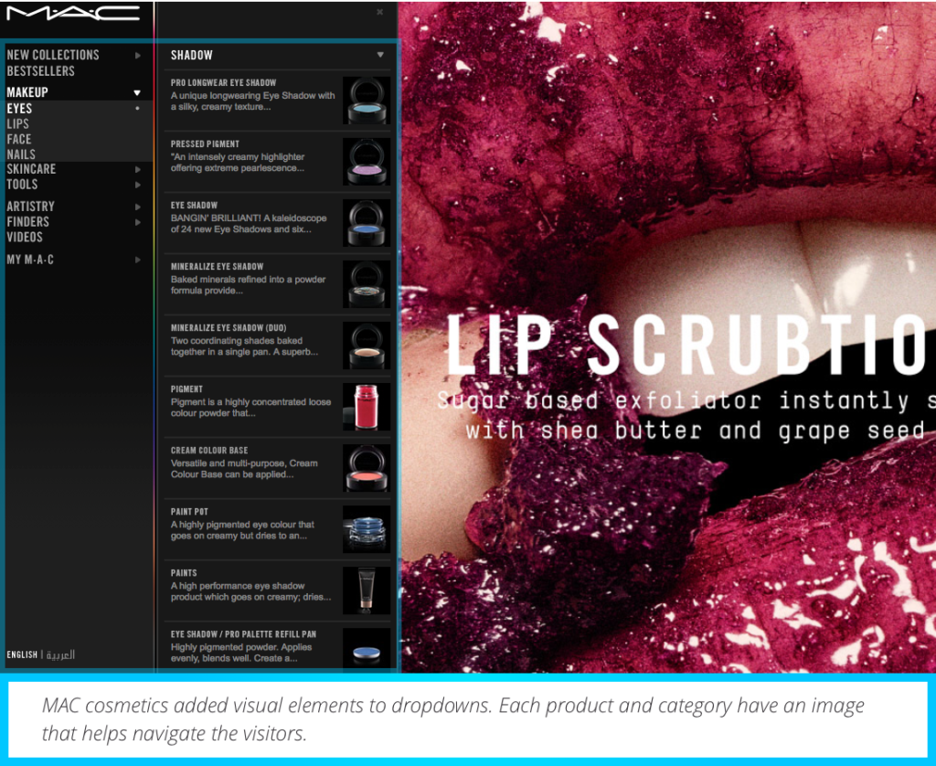Select the Lips subcategory
Image resolution: width=936 pixels, height=766 pixels.
[18, 123]
